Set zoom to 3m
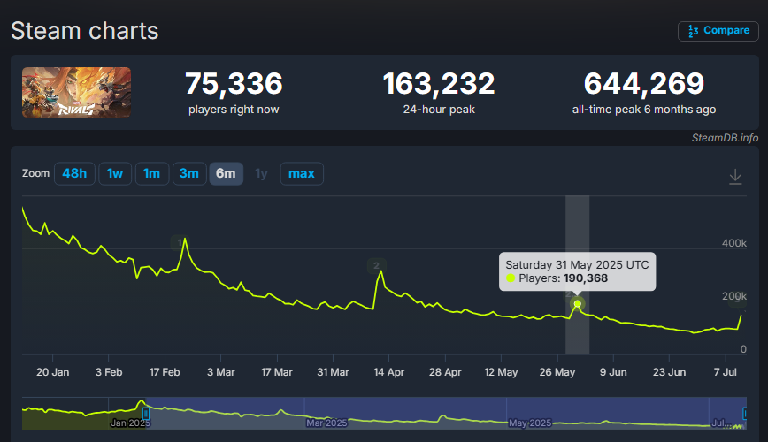768x442 pixels. coord(189,174)
